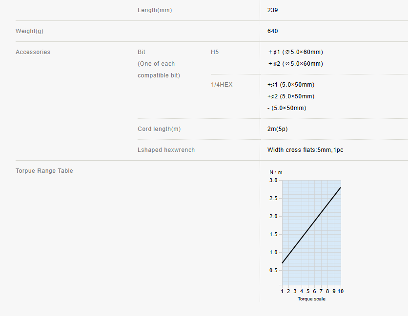
Task: Select the Length(mm) label
Action: 155,10
